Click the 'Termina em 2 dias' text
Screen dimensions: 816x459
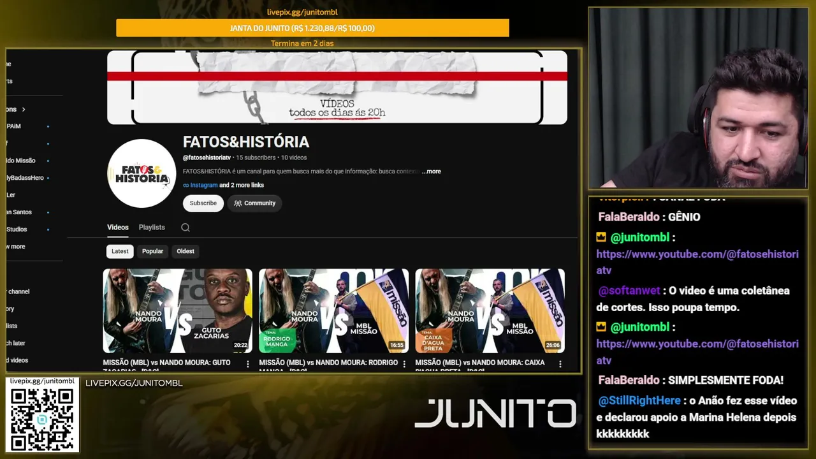302,43
